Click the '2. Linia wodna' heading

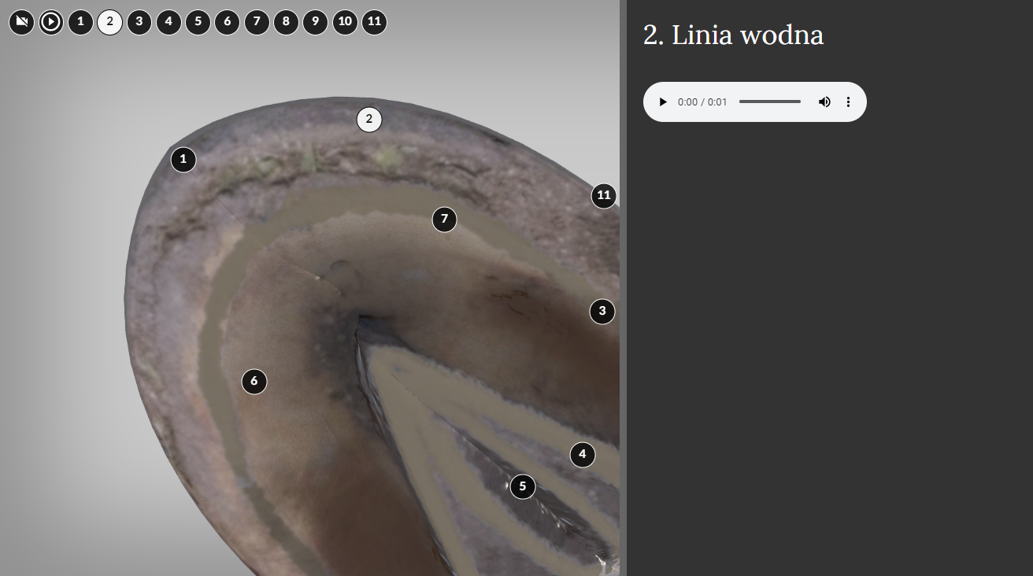coord(733,35)
